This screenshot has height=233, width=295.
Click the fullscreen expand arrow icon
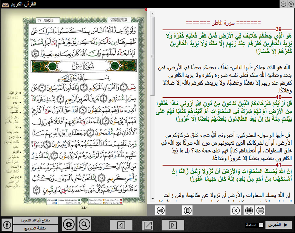tap(147, 225)
